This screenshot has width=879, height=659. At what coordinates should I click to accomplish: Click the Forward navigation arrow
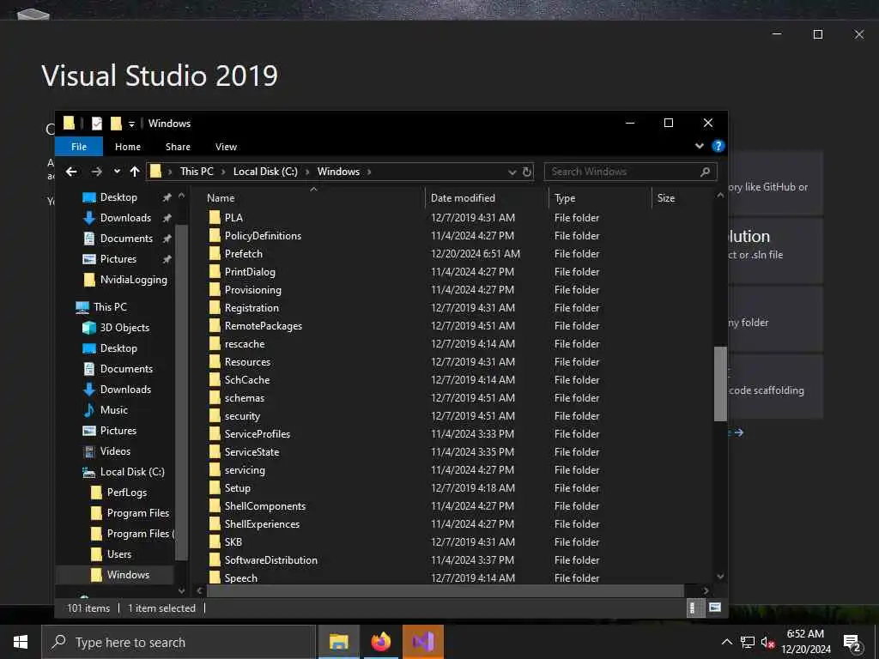[96, 172]
